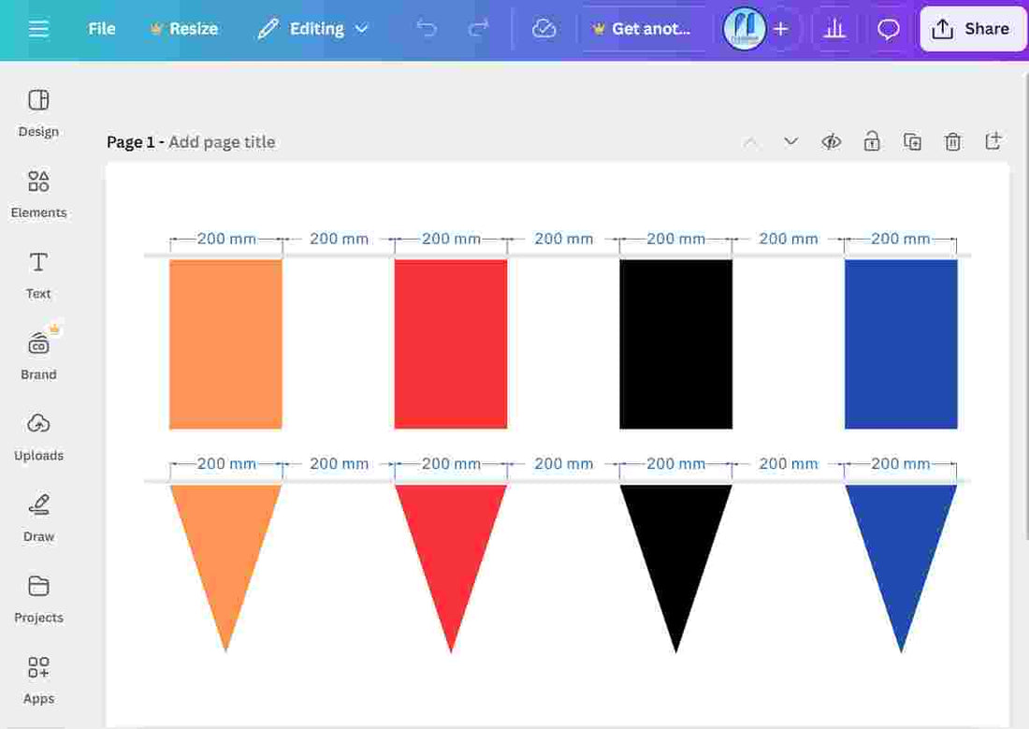Open the Editing mode dropdown
The height and width of the screenshot is (729, 1029).
(x=313, y=29)
